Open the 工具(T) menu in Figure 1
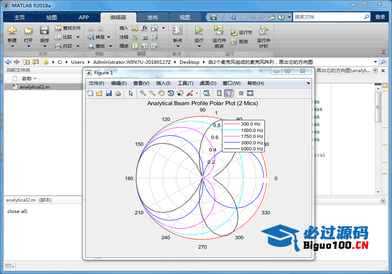 coord(185,83)
